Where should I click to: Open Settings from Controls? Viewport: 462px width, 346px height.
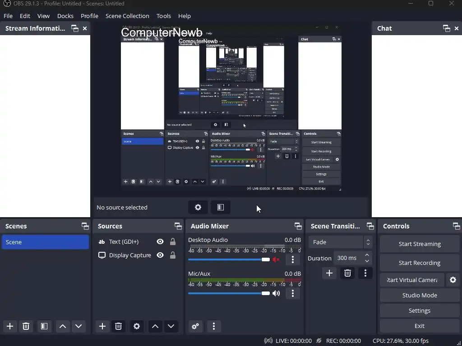[420, 310]
